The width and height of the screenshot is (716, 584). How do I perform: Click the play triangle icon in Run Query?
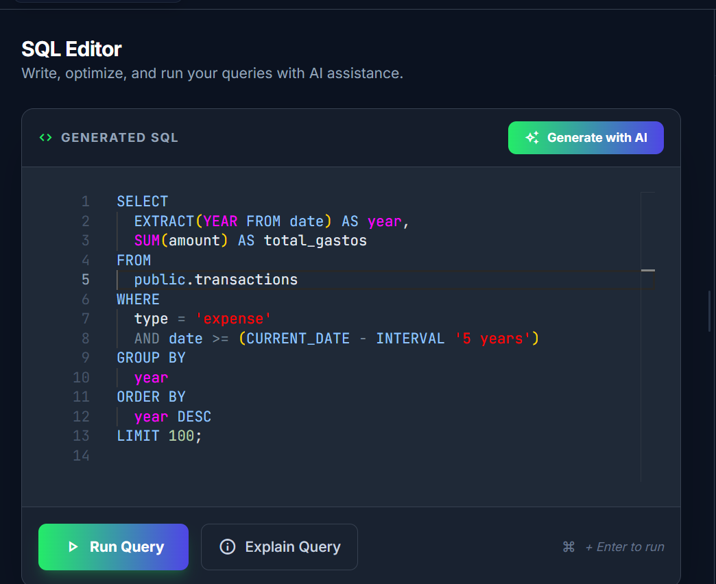pyautogui.click(x=73, y=547)
